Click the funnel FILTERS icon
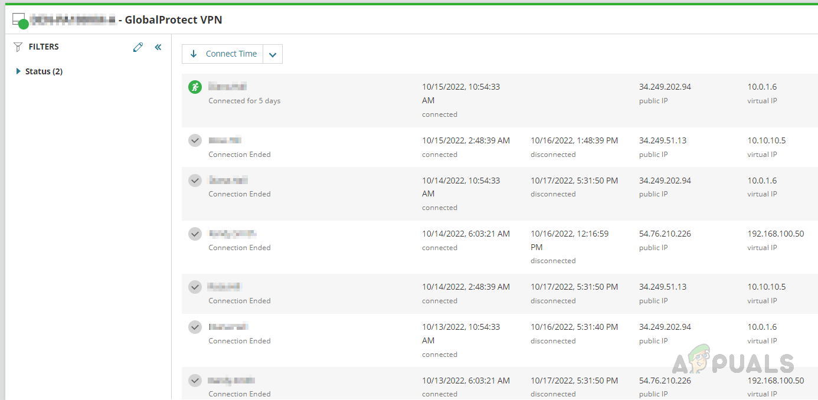 (x=18, y=47)
